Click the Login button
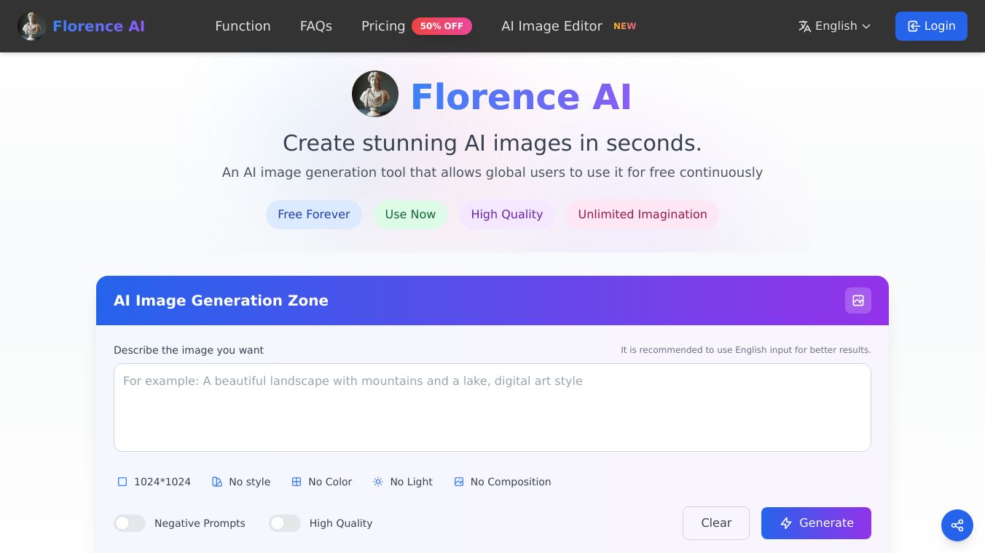The height and width of the screenshot is (553, 985). [931, 26]
